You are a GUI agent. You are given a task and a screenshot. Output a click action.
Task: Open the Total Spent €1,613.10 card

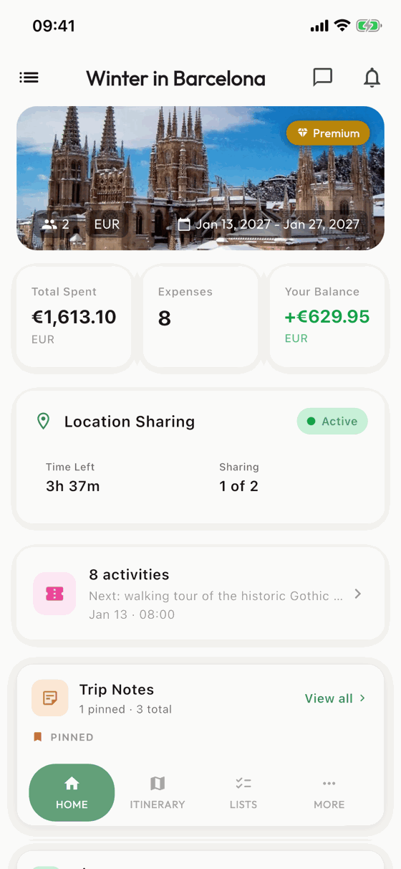coord(73,318)
